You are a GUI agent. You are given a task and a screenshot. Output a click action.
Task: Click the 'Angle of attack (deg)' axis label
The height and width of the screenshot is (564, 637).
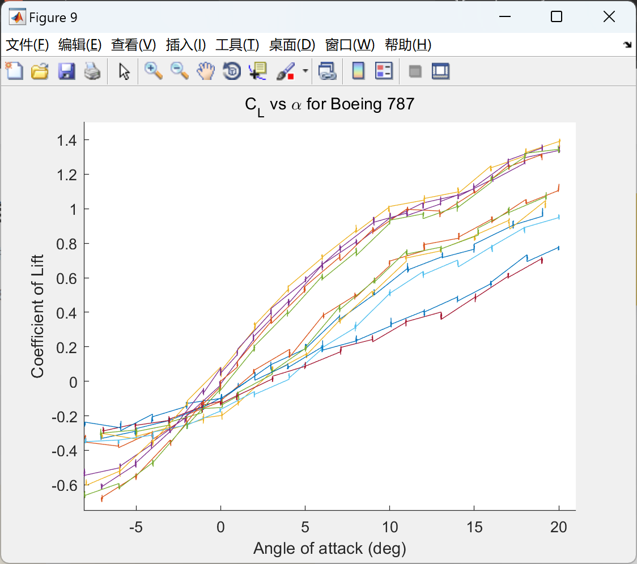coord(329,549)
